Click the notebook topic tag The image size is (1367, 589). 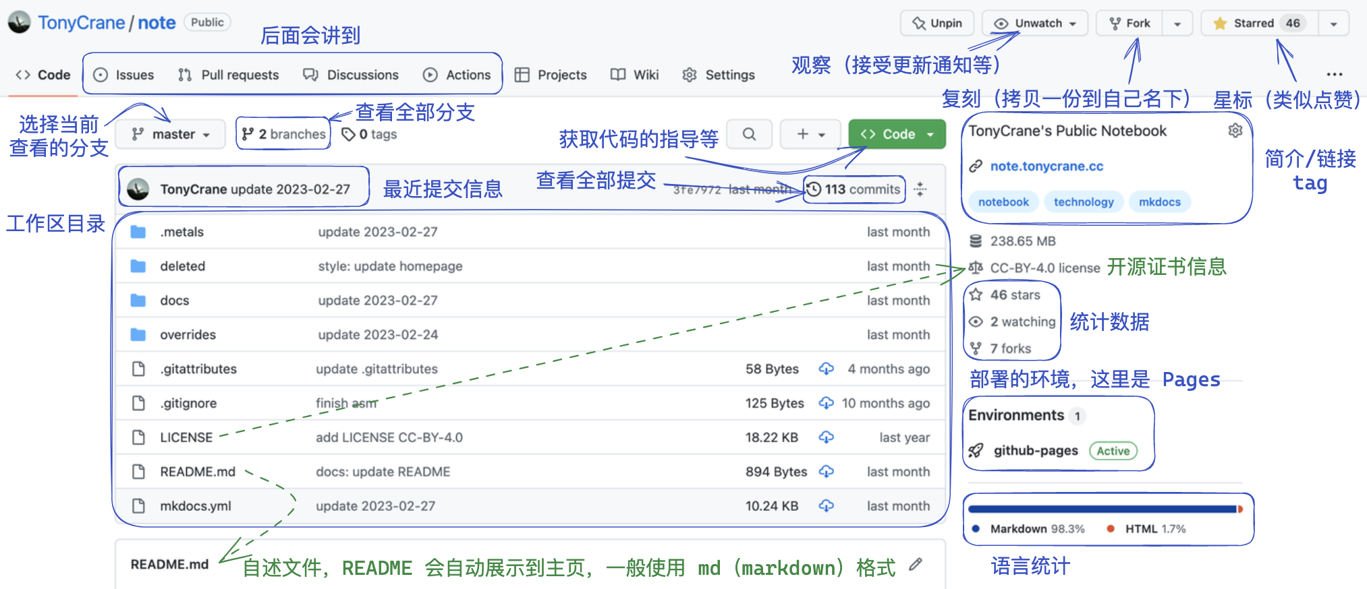[x=1003, y=202]
